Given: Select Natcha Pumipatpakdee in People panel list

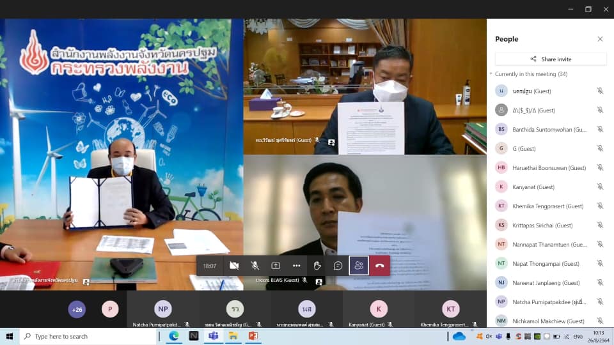Looking at the screenshot, I should tap(551, 302).
